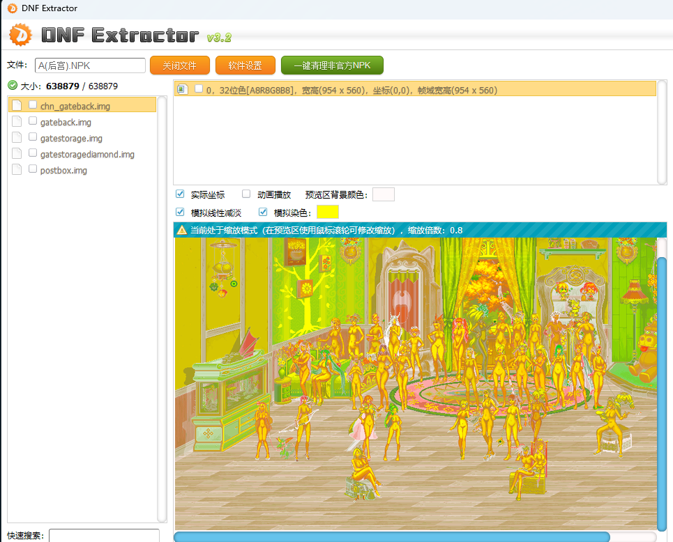Image resolution: width=673 pixels, height=542 pixels.
Task: Uncheck the 模拟染色 checkbox
Action: (x=263, y=212)
